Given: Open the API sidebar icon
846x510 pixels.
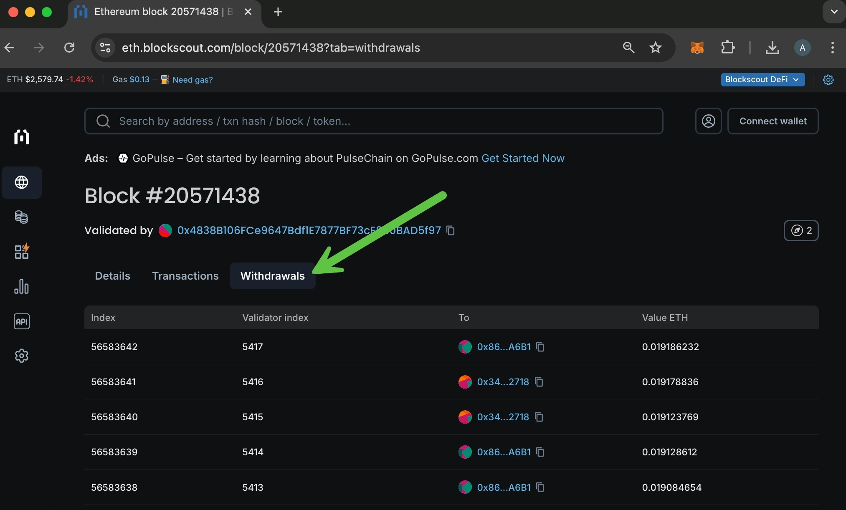Looking at the screenshot, I should pyautogui.click(x=22, y=321).
